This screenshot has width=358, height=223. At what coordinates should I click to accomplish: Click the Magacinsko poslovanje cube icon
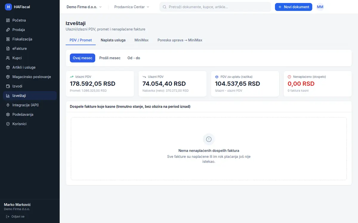(x=8, y=77)
